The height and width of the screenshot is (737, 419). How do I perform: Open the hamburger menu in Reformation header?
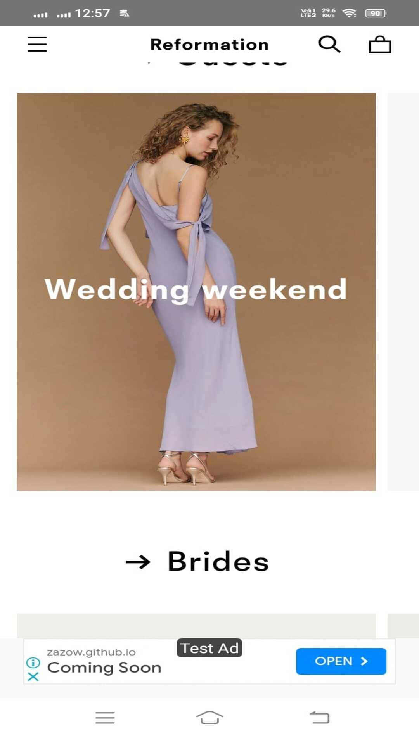[37, 44]
